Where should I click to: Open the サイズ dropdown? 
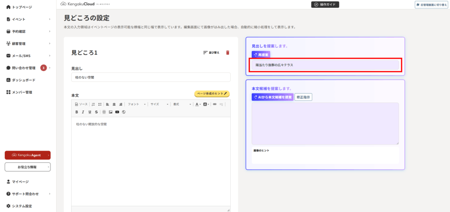click(x=159, y=104)
